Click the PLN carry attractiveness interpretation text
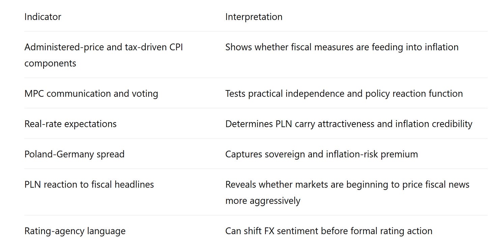 point(349,124)
